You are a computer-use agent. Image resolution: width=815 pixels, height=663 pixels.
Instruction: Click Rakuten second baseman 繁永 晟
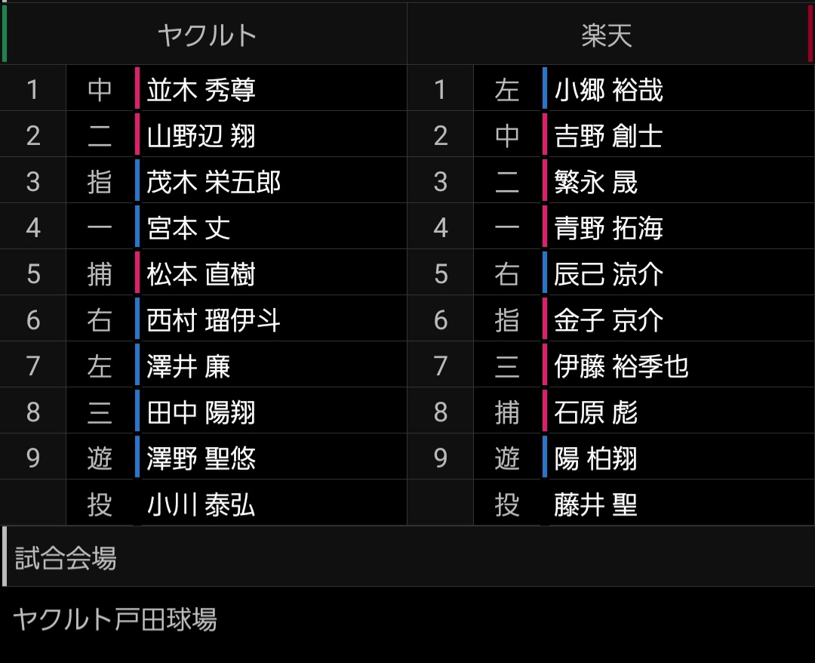pos(596,182)
